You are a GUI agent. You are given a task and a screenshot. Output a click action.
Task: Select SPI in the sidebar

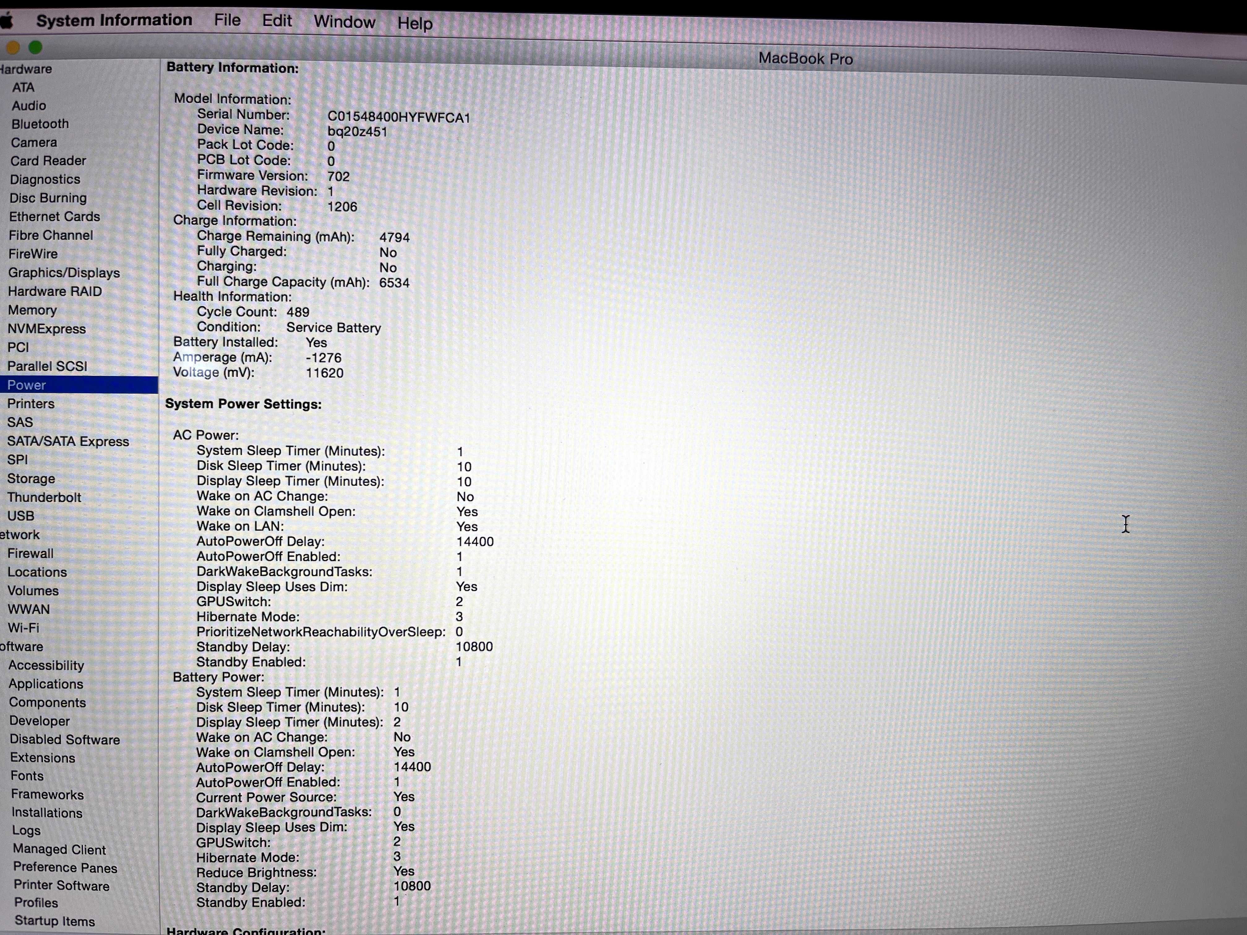coord(18,460)
